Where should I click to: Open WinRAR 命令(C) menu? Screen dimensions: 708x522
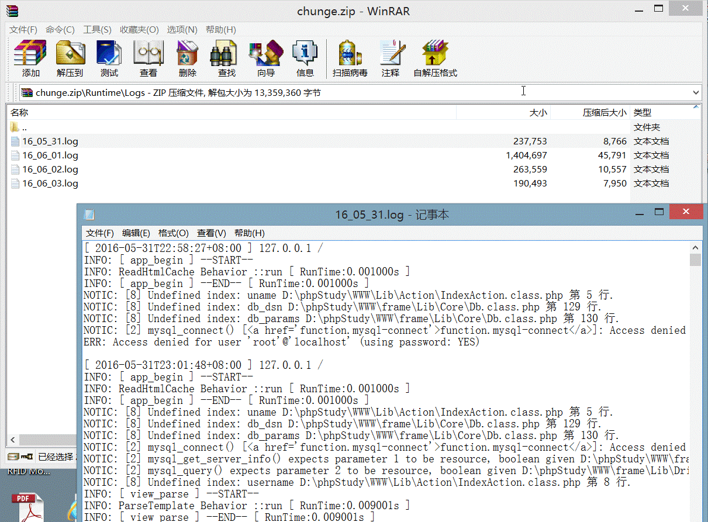[x=60, y=29]
